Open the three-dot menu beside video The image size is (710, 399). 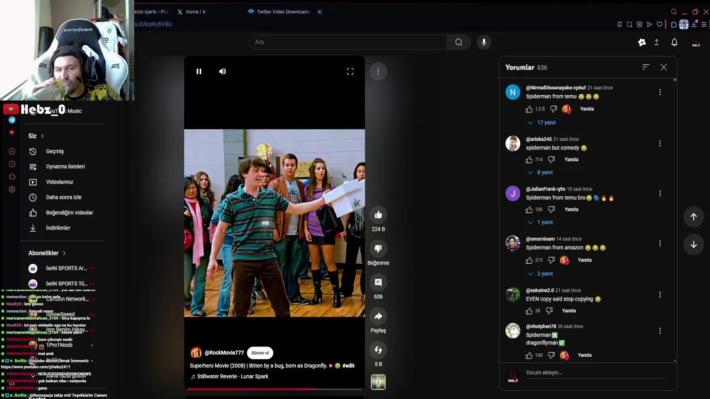[x=378, y=71]
